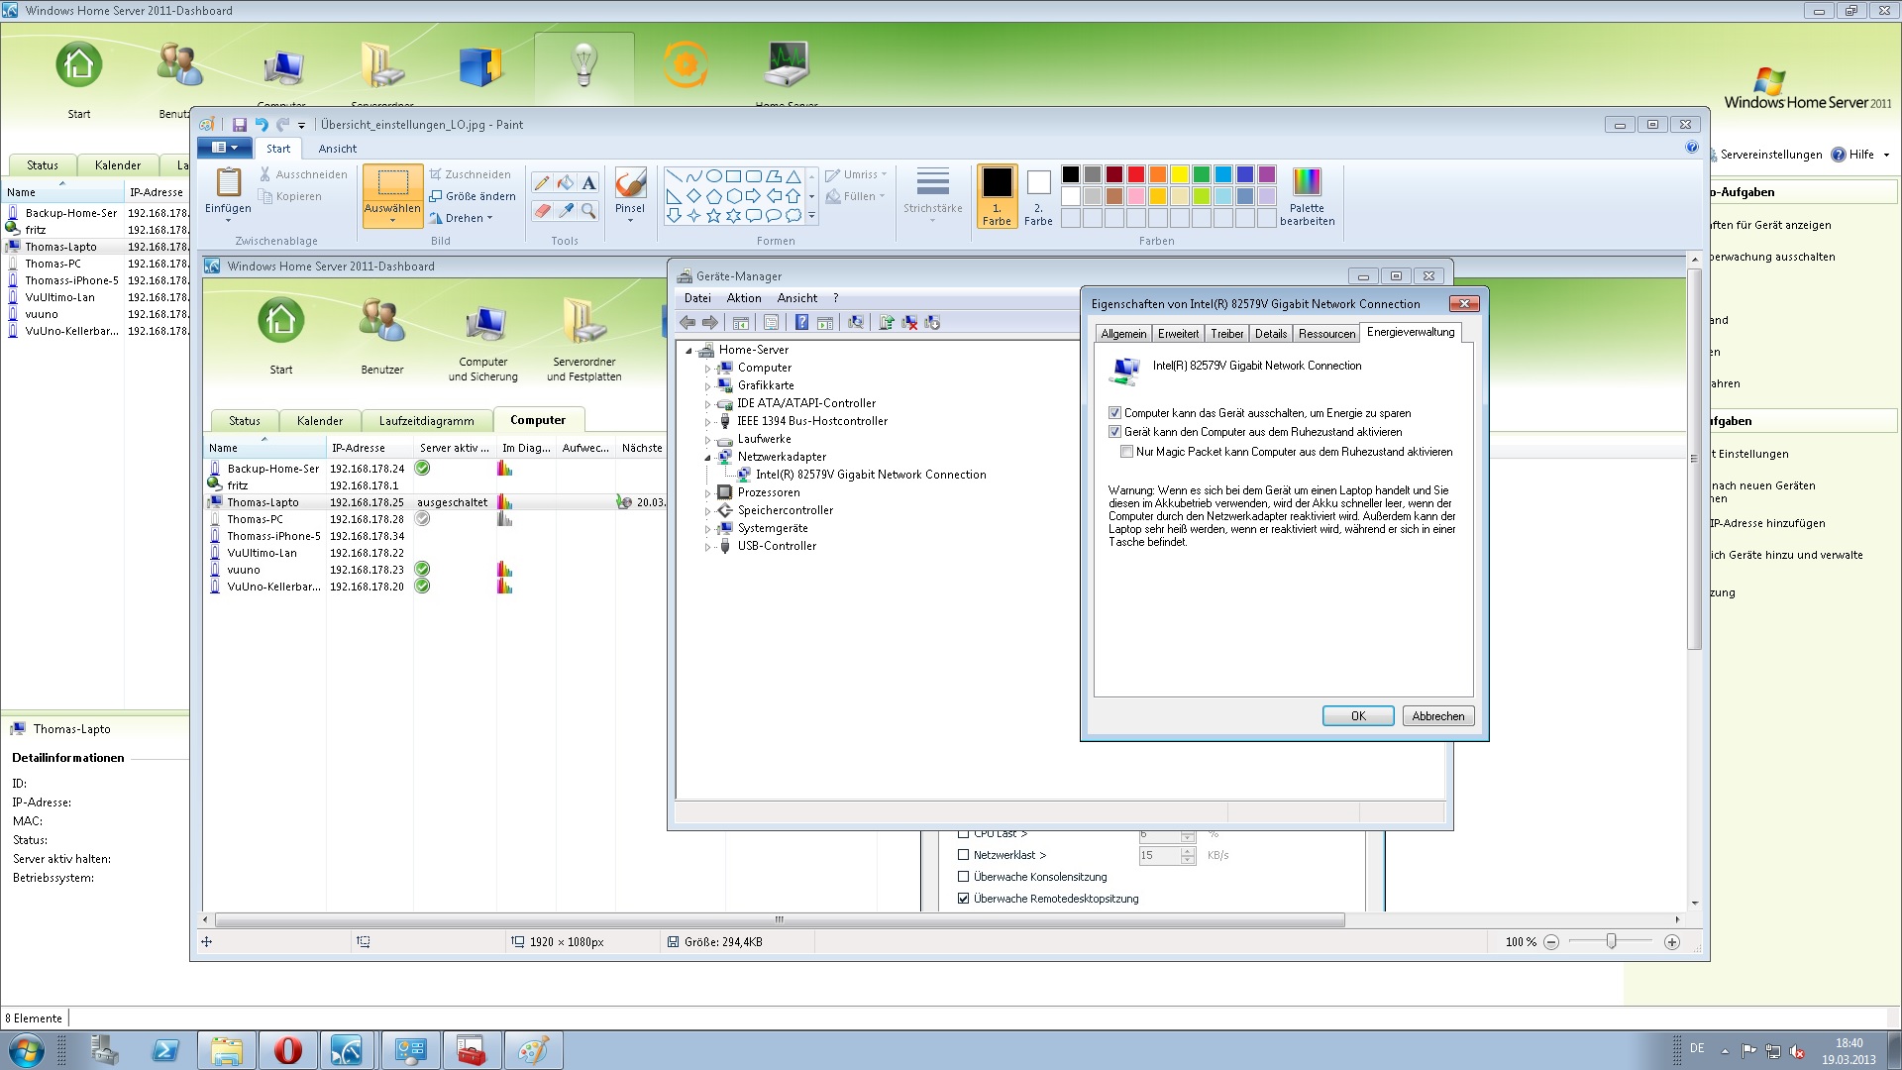Toggle 'Gerät kann den Computer aus dem Ruhezustand aktivieren'

(1114, 432)
